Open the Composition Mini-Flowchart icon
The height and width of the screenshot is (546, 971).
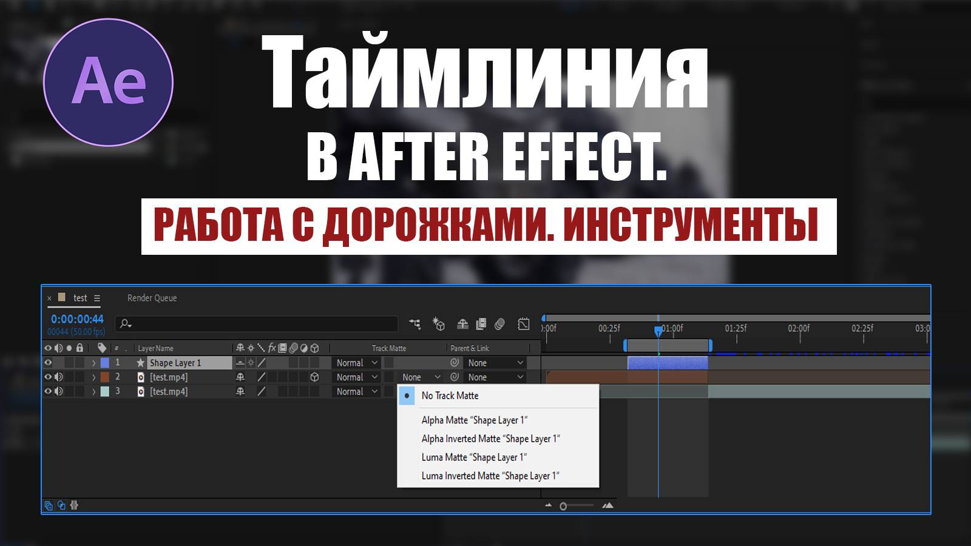click(414, 325)
